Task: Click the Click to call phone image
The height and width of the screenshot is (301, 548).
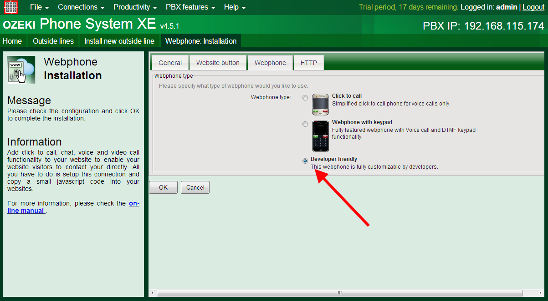Action: click(320, 105)
